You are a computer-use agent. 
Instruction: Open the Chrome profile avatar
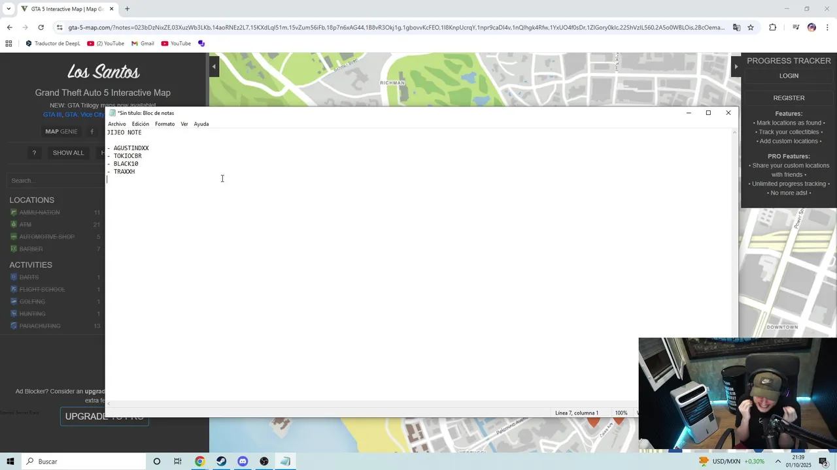pos(811,27)
